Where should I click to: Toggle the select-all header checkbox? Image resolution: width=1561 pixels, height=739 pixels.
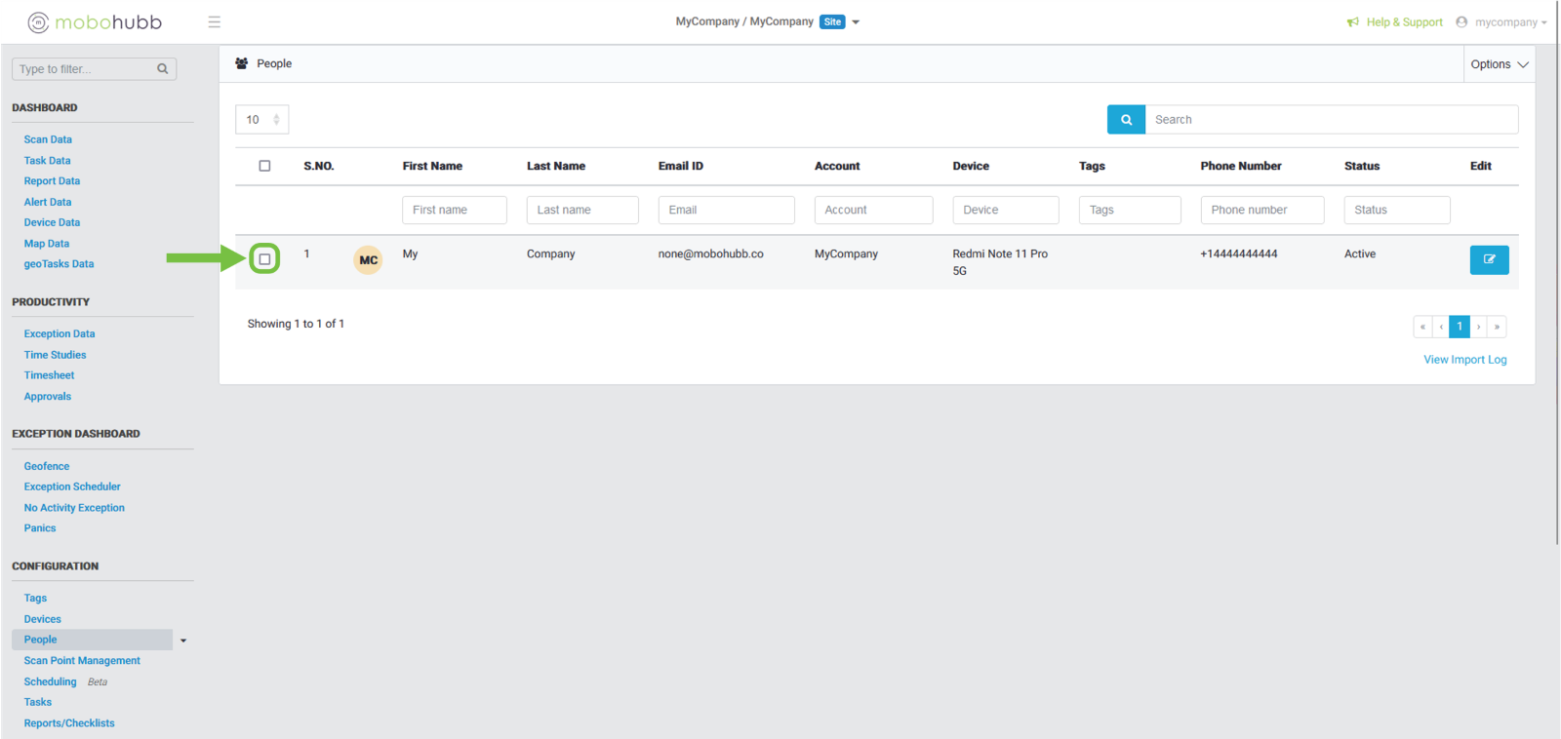pyautogui.click(x=264, y=166)
